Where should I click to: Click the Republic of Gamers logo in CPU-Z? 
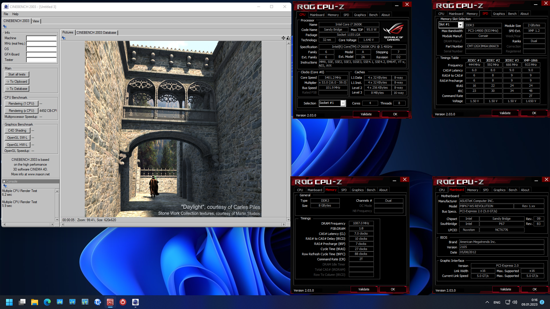coord(393,32)
